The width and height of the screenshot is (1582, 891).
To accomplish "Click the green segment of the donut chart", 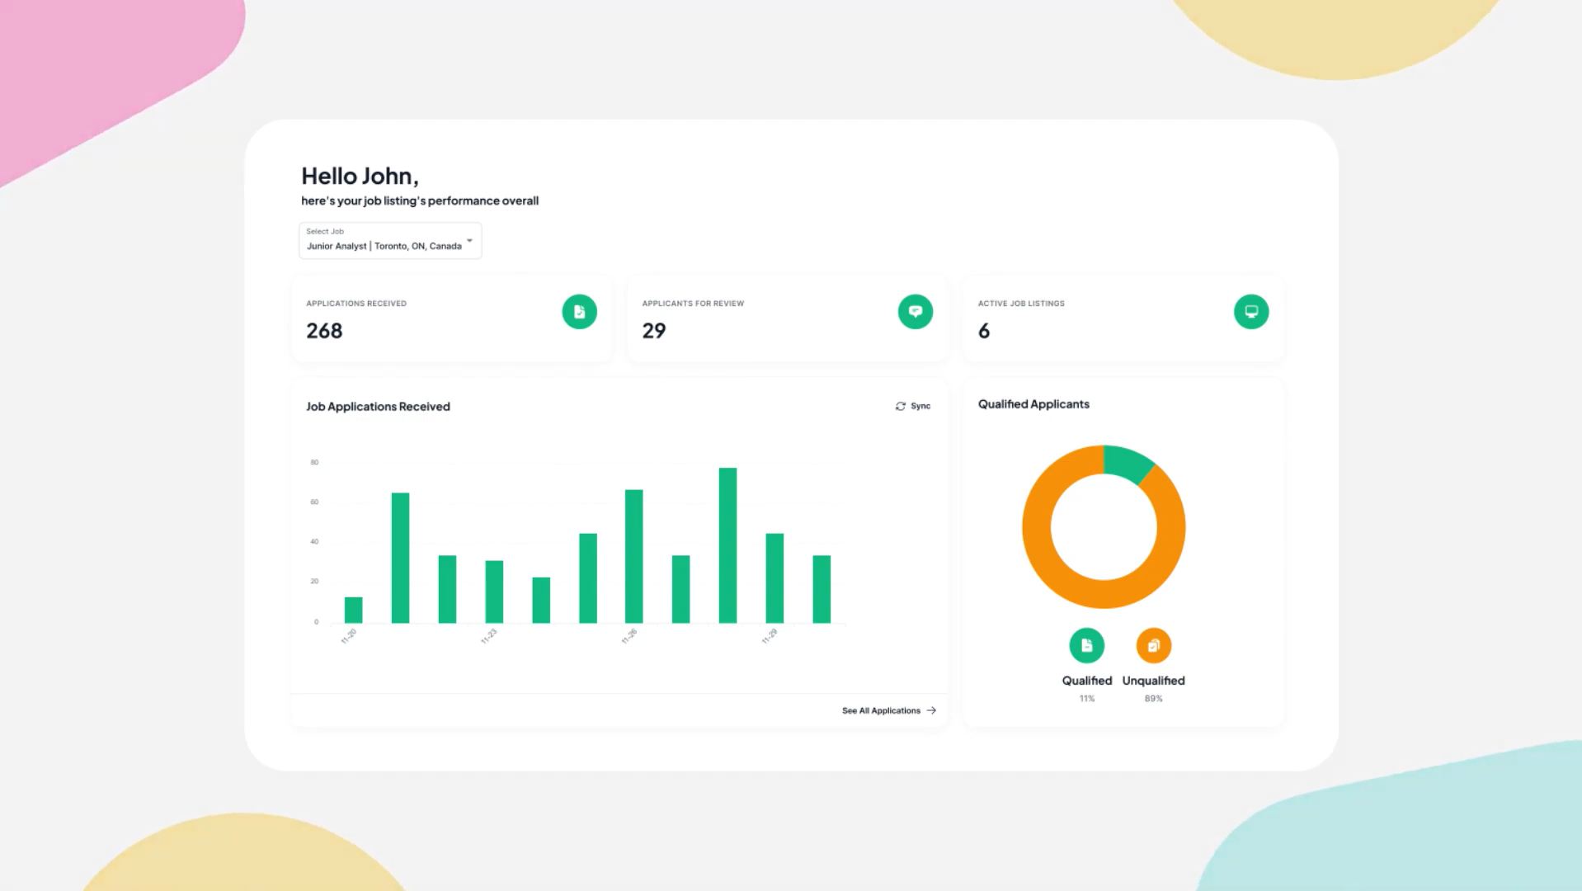I will (x=1126, y=462).
